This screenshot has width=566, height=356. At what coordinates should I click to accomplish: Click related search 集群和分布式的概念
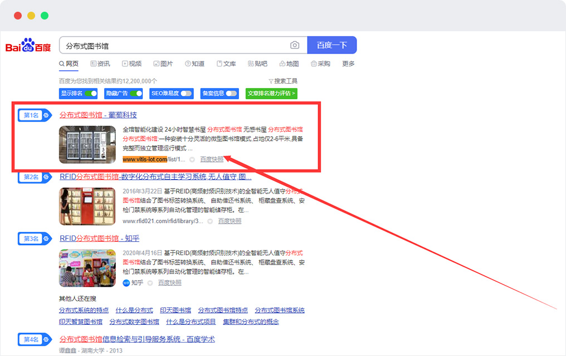pyautogui.click(x=251, y=322)
